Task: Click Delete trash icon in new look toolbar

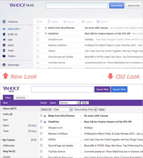Action: (49, 22)
